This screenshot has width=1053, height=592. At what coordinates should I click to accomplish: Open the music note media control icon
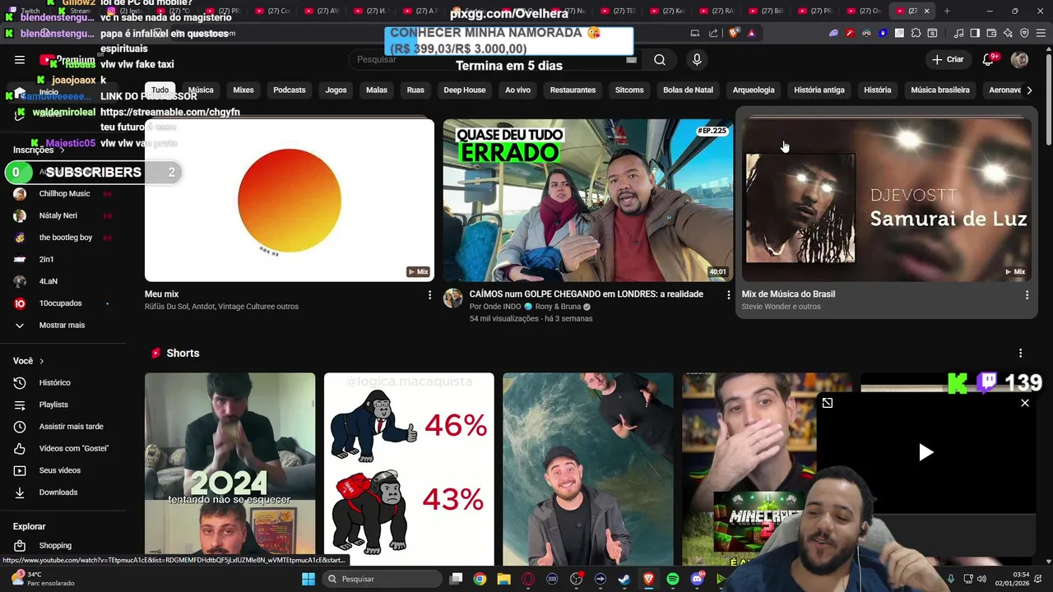[x=958, y=33]
